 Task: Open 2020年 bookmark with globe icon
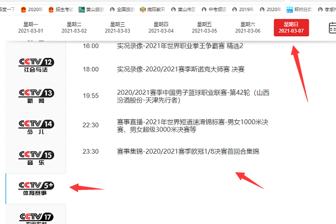(x=270, y=9)
